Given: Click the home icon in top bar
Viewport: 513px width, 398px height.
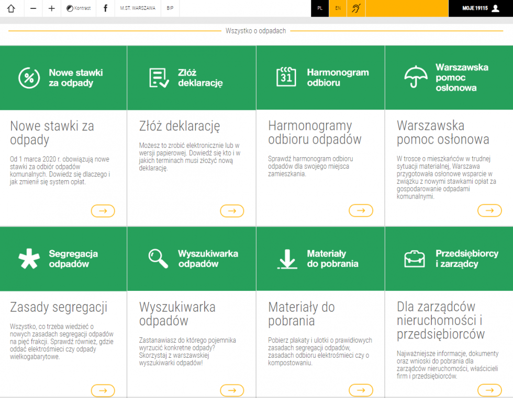Looking at the screenshot, I should point(12,8).
